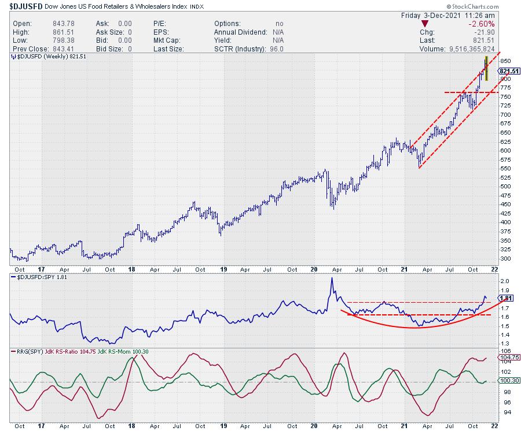Click the 100.30 RS-Mom axis tag
This screenshot has width=521, height=431.
click(x=506, y=381)
